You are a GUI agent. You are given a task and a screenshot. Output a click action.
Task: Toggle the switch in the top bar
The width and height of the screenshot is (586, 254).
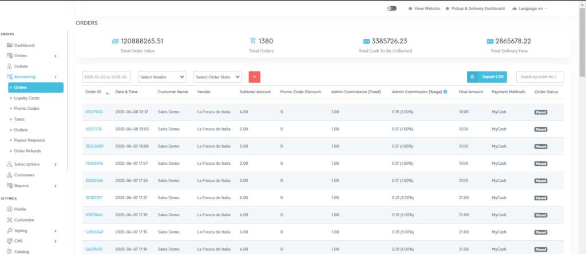click(391, 9)
